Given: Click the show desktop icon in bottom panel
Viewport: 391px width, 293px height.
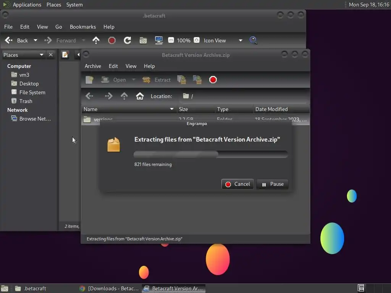Looking at the screenshot, I should pos(5,288).
